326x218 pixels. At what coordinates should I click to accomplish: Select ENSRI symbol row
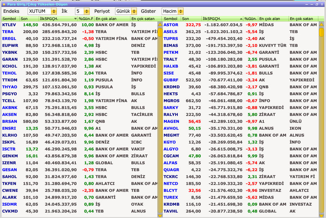80,128
